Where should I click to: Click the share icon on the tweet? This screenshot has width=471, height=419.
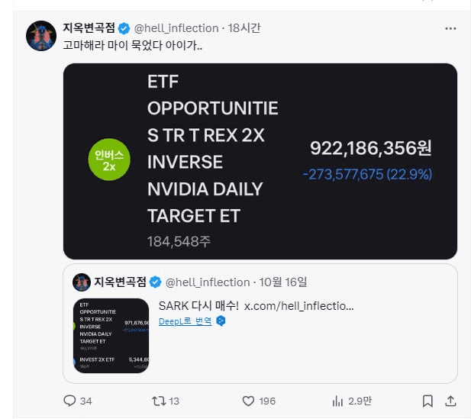pyautogui.click(x=450, y=401)
